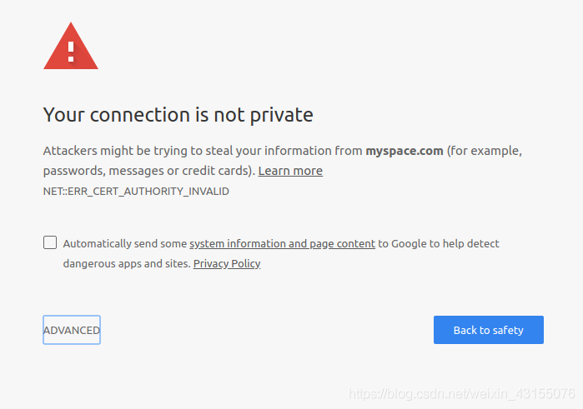Click the dangerous apps and sites text
This screenshot has width=583, height=409.
(x=127, y=263)
